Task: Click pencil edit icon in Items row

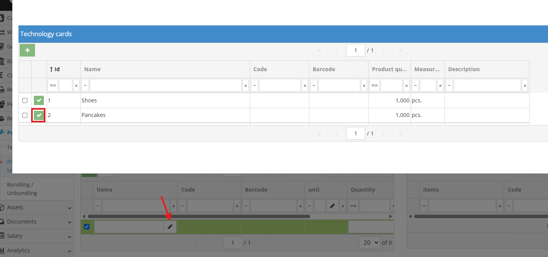Action: (170, 227)
